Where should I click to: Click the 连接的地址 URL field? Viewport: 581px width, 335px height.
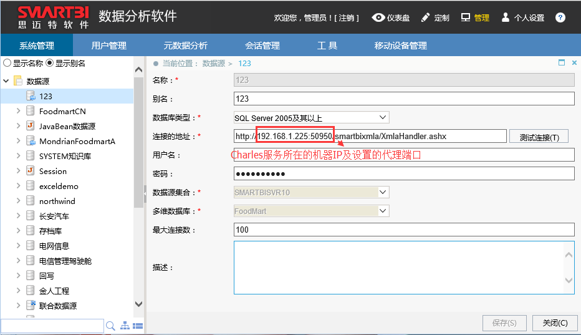370,136
